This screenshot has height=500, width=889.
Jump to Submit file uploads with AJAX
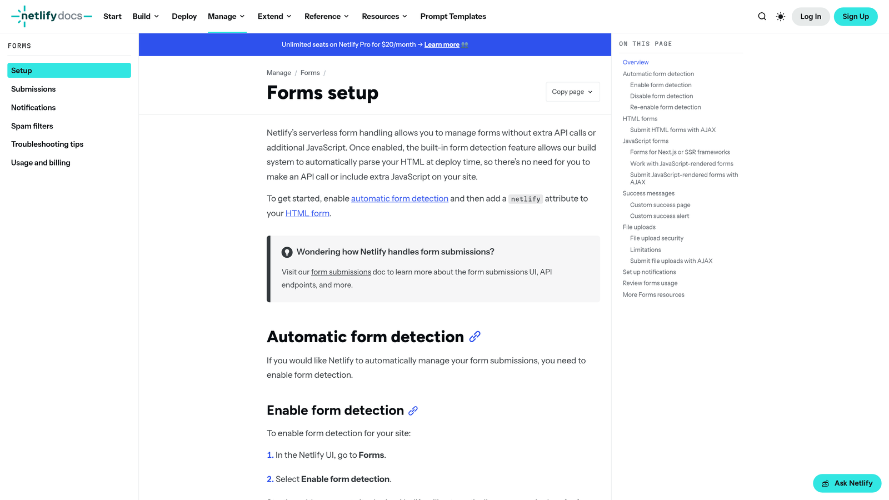point(671,261)
